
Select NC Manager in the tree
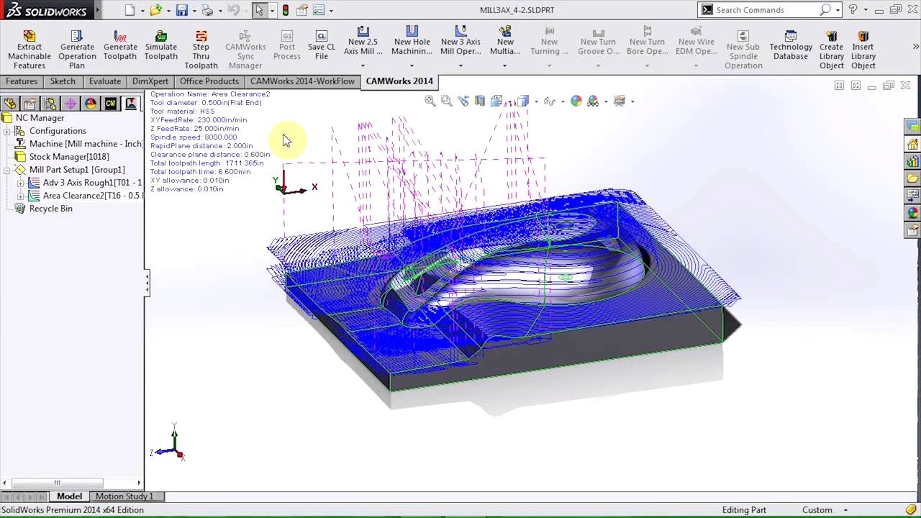tap(40, 118)
